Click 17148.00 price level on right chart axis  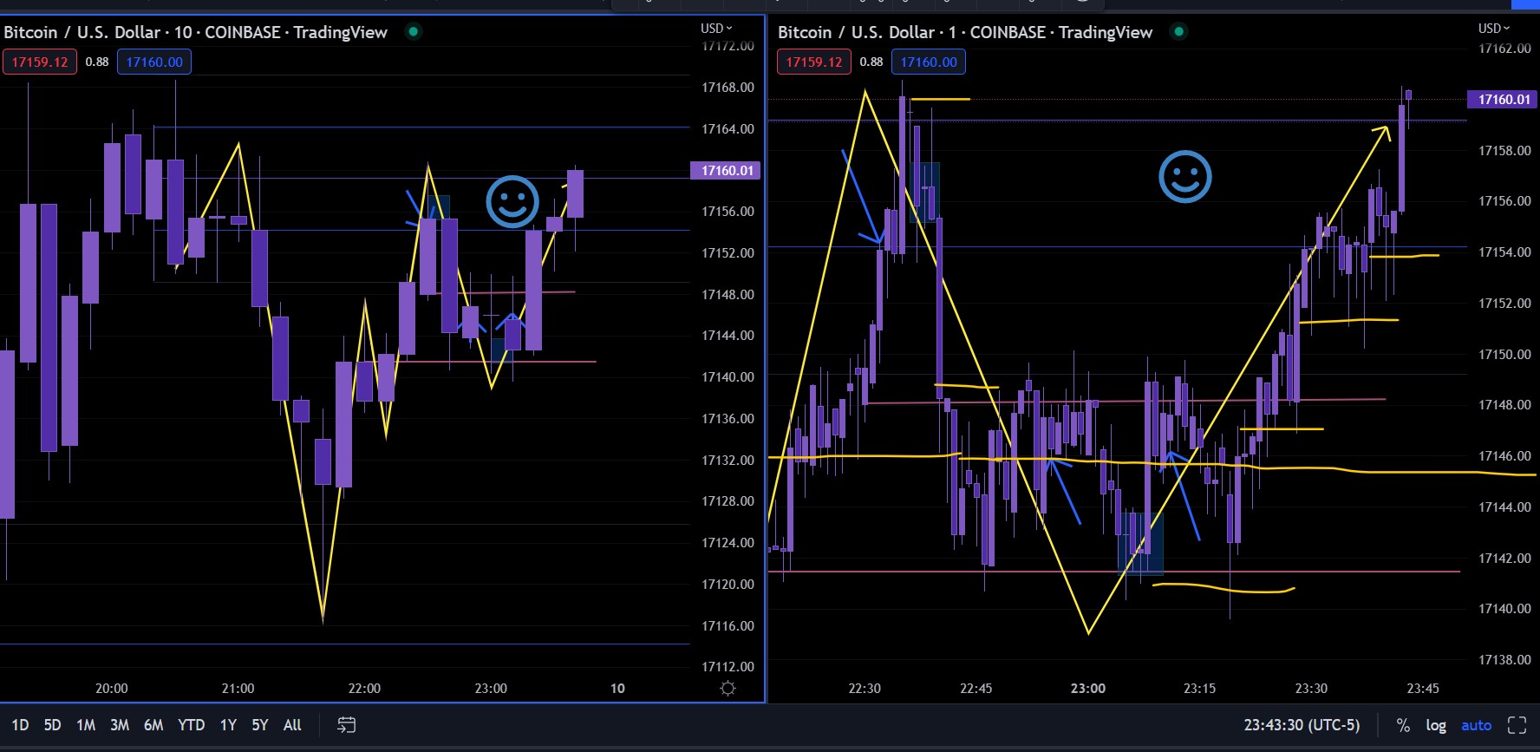pyautogui.click(x=1504, y=405)
